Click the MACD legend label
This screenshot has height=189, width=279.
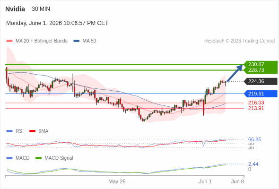(x=23, y=158)
